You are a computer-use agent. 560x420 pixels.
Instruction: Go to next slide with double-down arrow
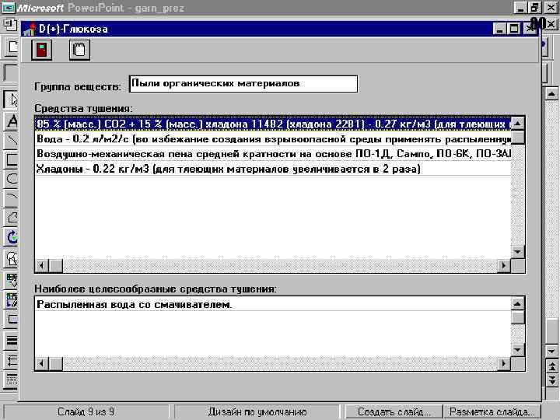[x=551, y=380]
